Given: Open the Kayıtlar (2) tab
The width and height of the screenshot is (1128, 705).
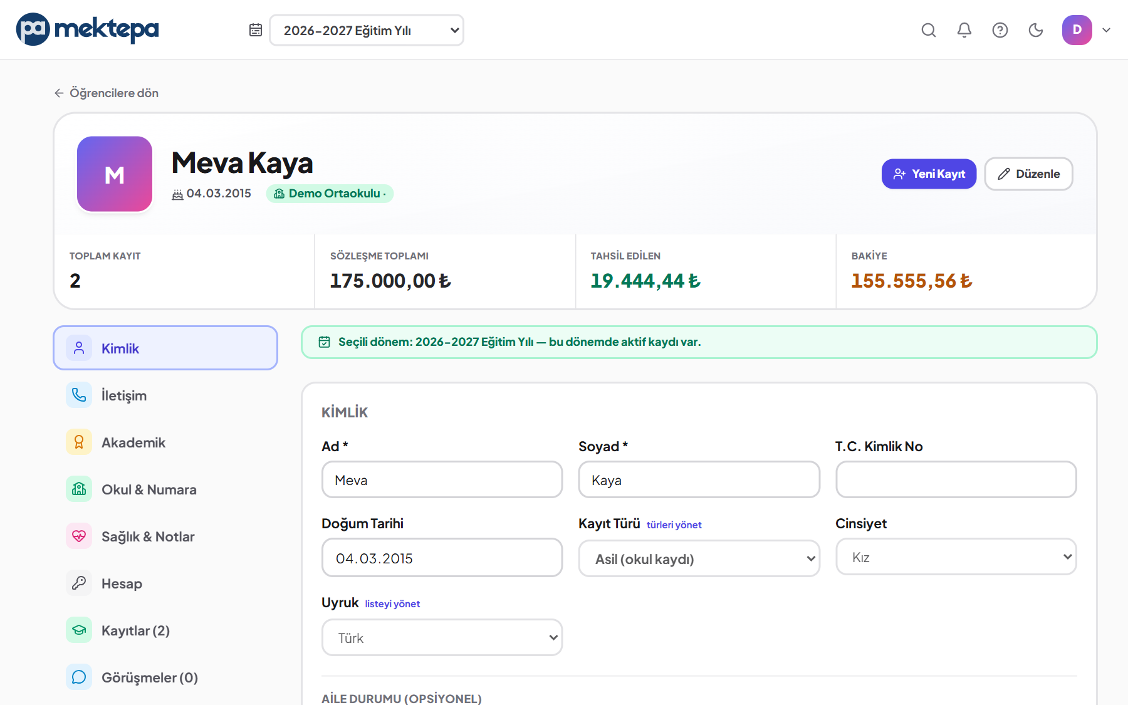Looking at the screenshot, I should point(165,630).
